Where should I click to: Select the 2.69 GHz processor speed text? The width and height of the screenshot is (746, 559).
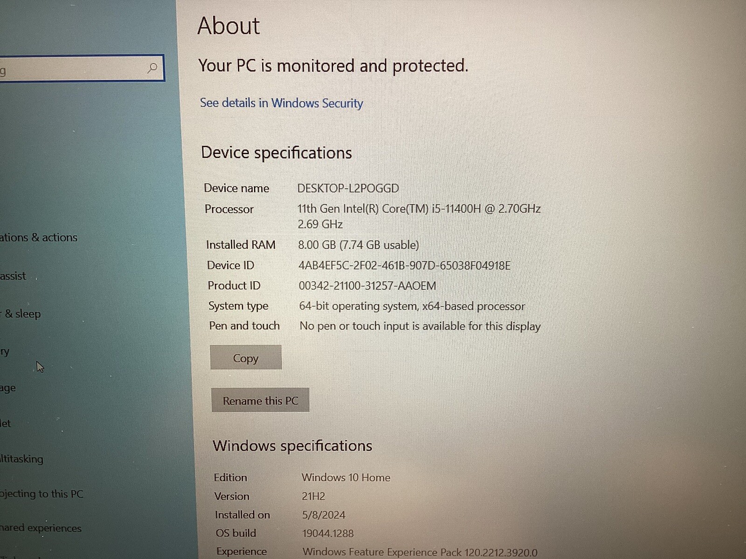point(320,225)
